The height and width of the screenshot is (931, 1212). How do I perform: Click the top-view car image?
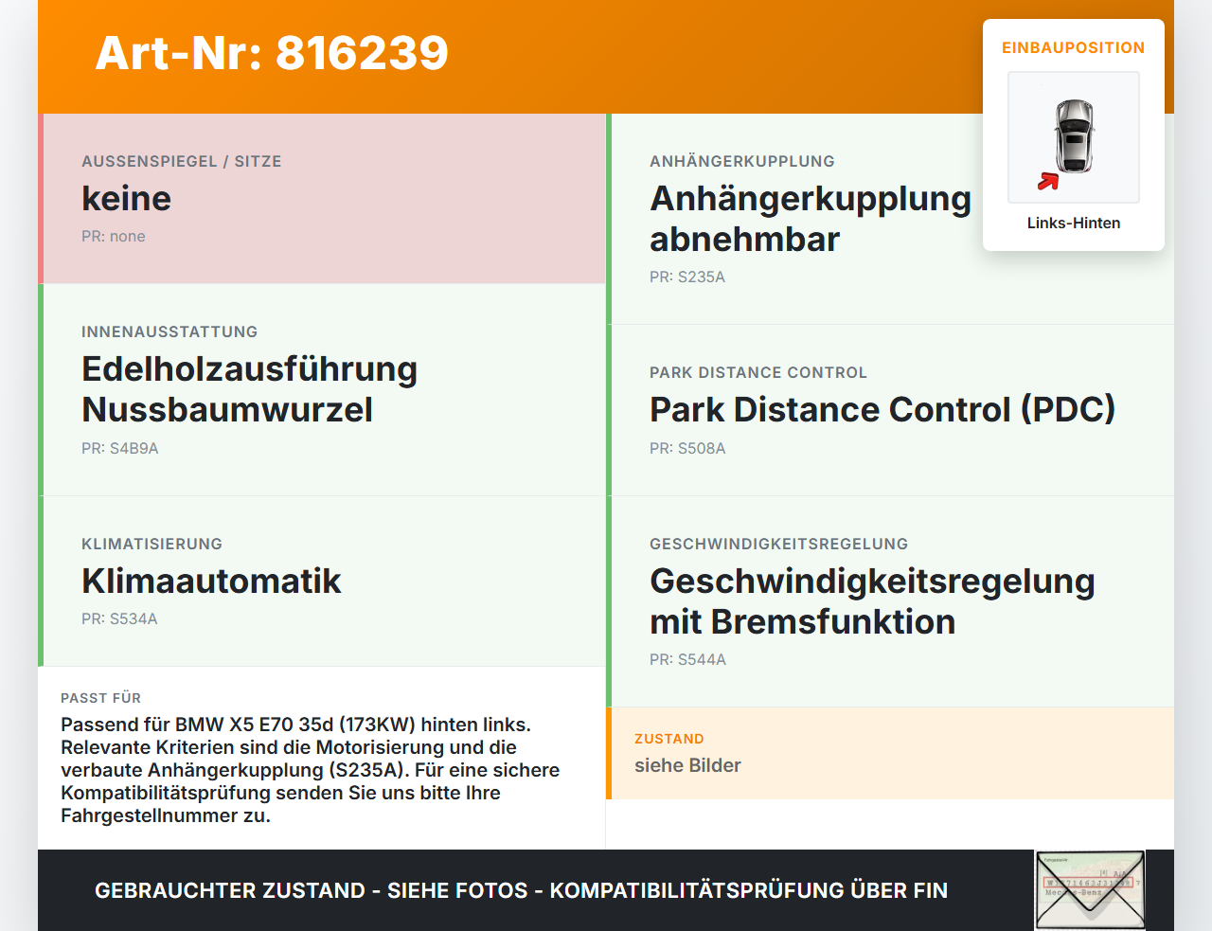pyautogui.click(x=1074, y=137)
